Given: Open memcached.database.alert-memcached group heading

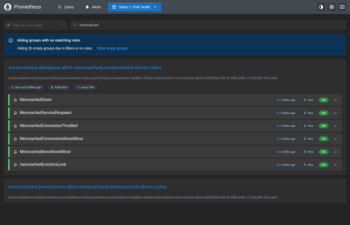Looking at the screenshot, I should point(85,67).
